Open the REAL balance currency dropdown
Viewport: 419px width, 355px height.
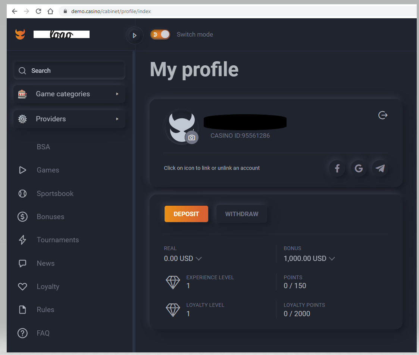pos(198,258)
